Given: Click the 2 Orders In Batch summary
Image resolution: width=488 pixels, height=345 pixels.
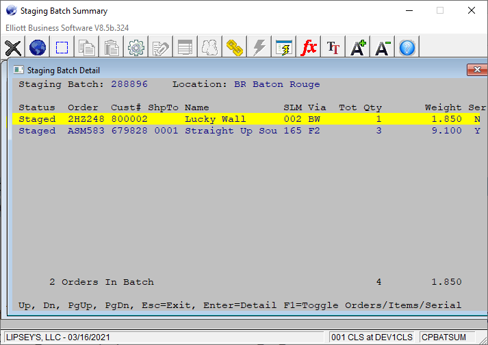Looking at the screenshot, I should click(x=101, y=282).
